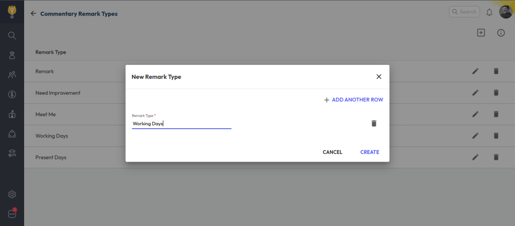This screenshot has height=226, width=515.
Task: Remove the row in the dialog with trash icon
Action: point(374,123)
